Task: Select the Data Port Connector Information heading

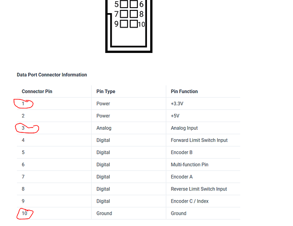Action: pos(52,75)
